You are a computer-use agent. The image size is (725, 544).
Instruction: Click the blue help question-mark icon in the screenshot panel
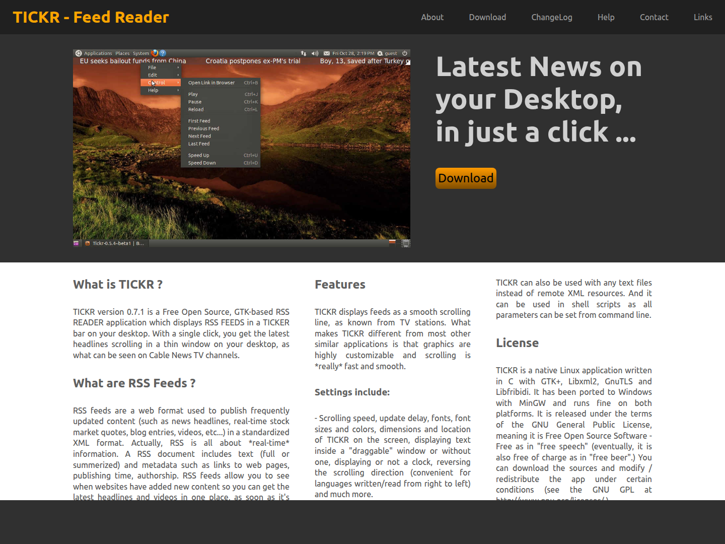[163, 53]
